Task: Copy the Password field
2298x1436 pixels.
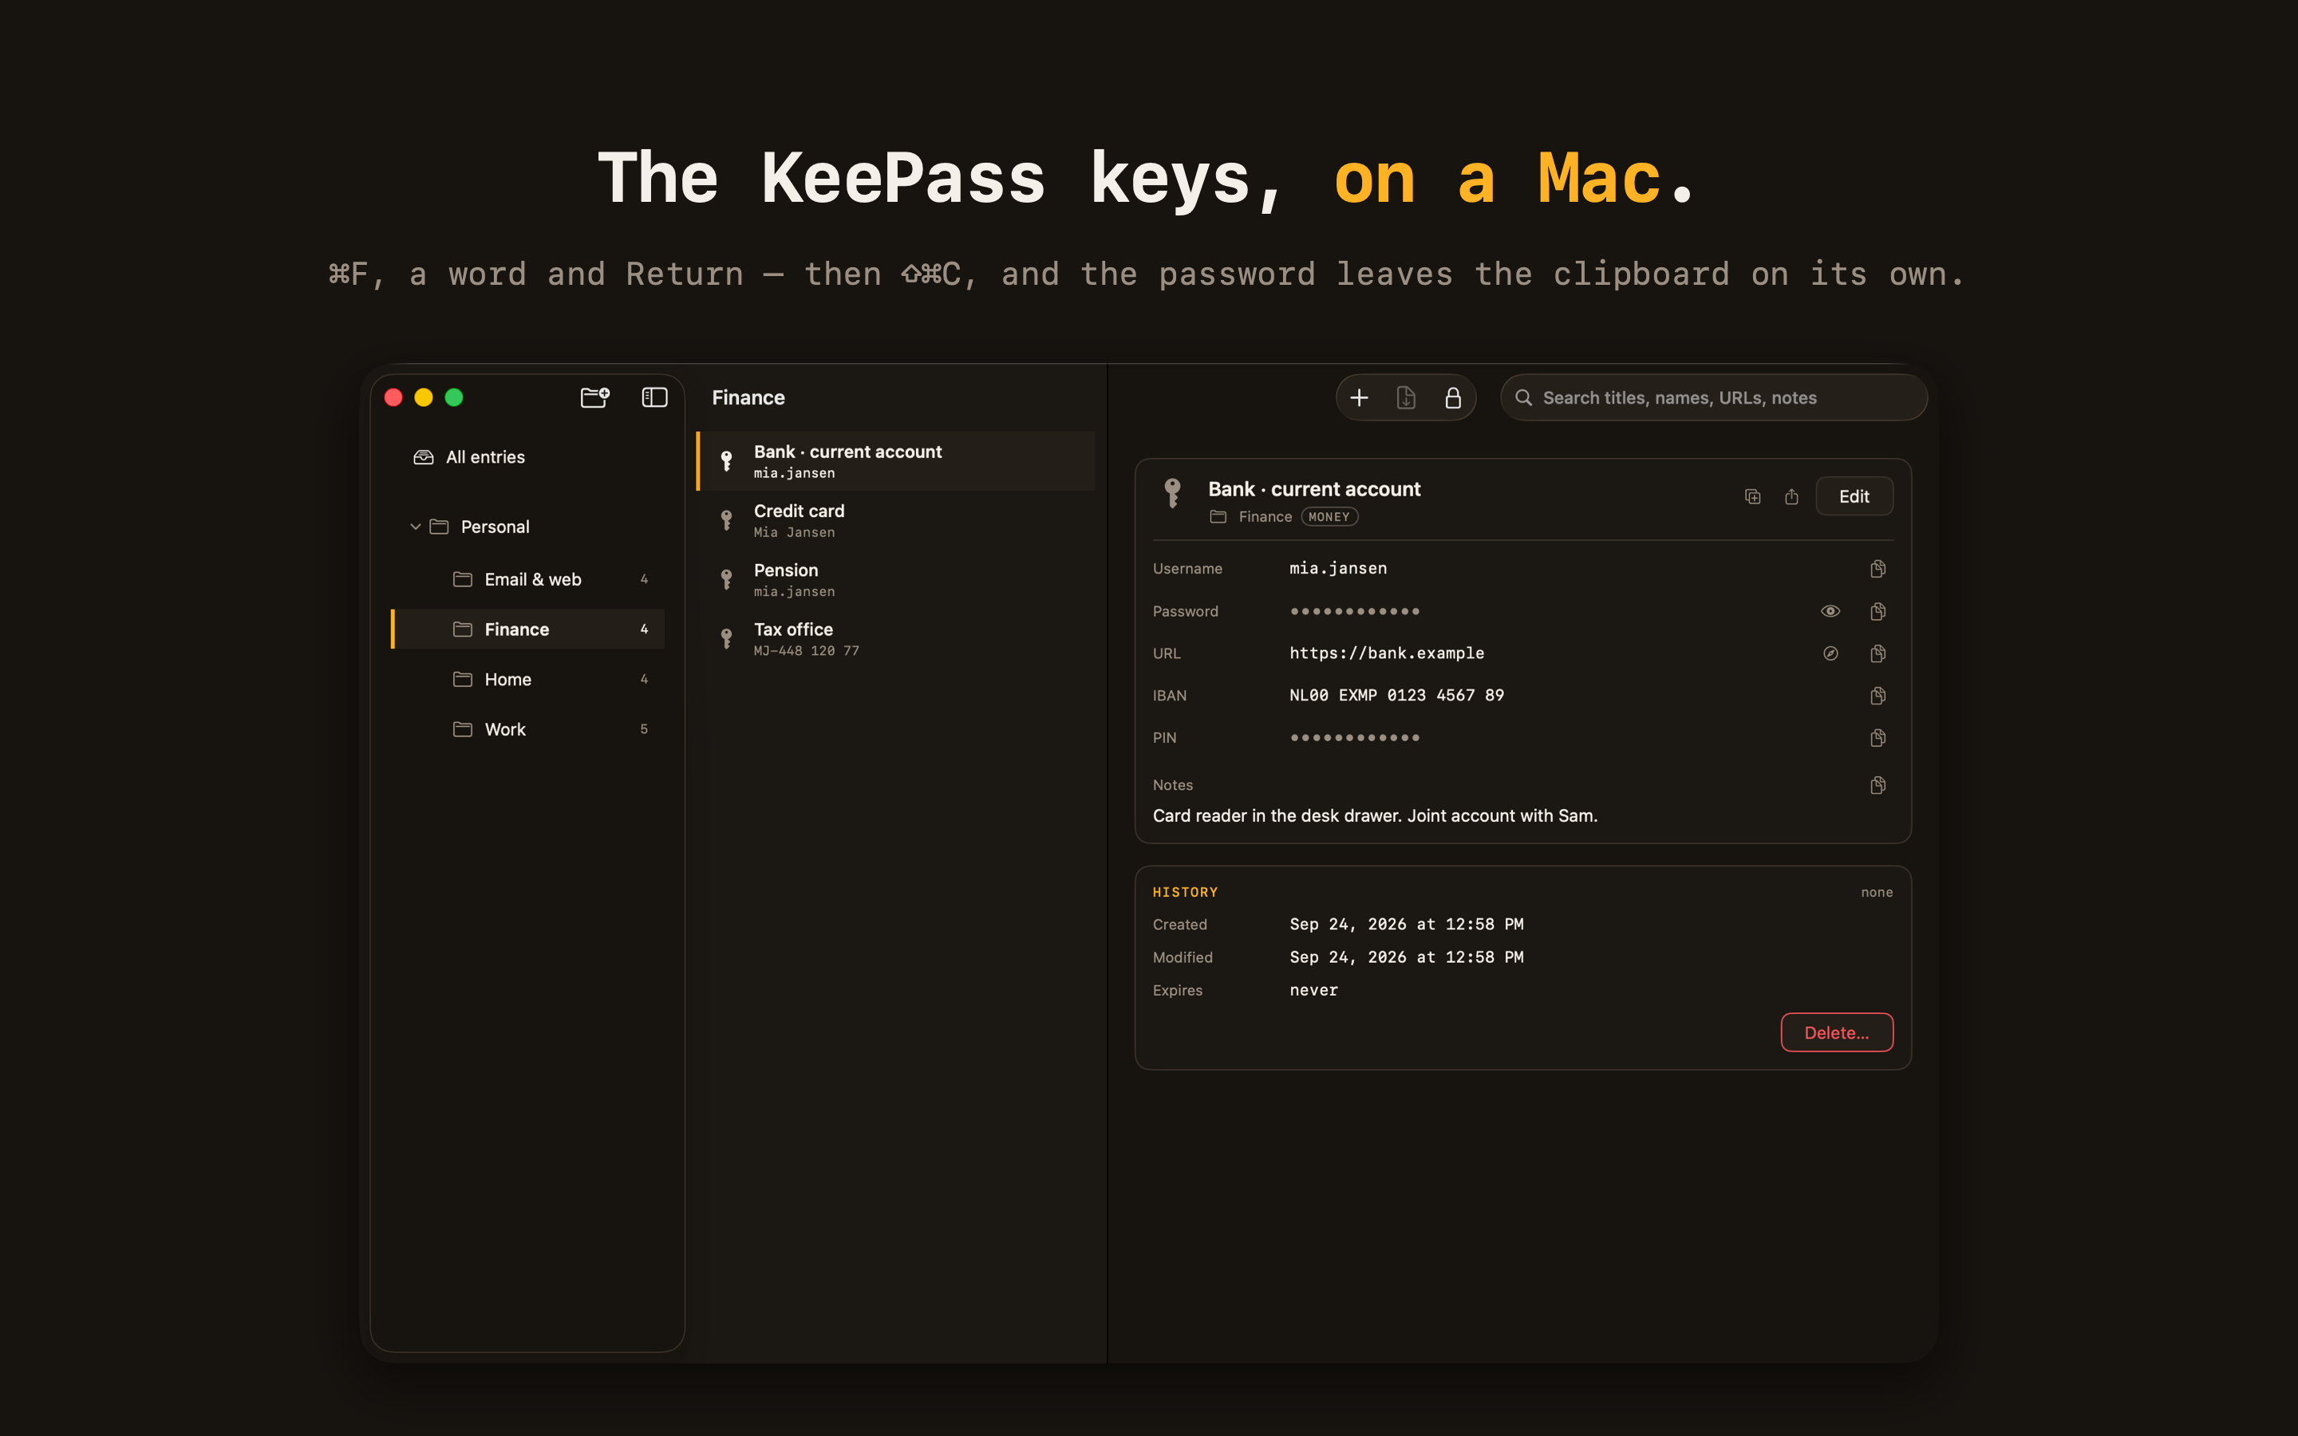Action: (1877, 612)
